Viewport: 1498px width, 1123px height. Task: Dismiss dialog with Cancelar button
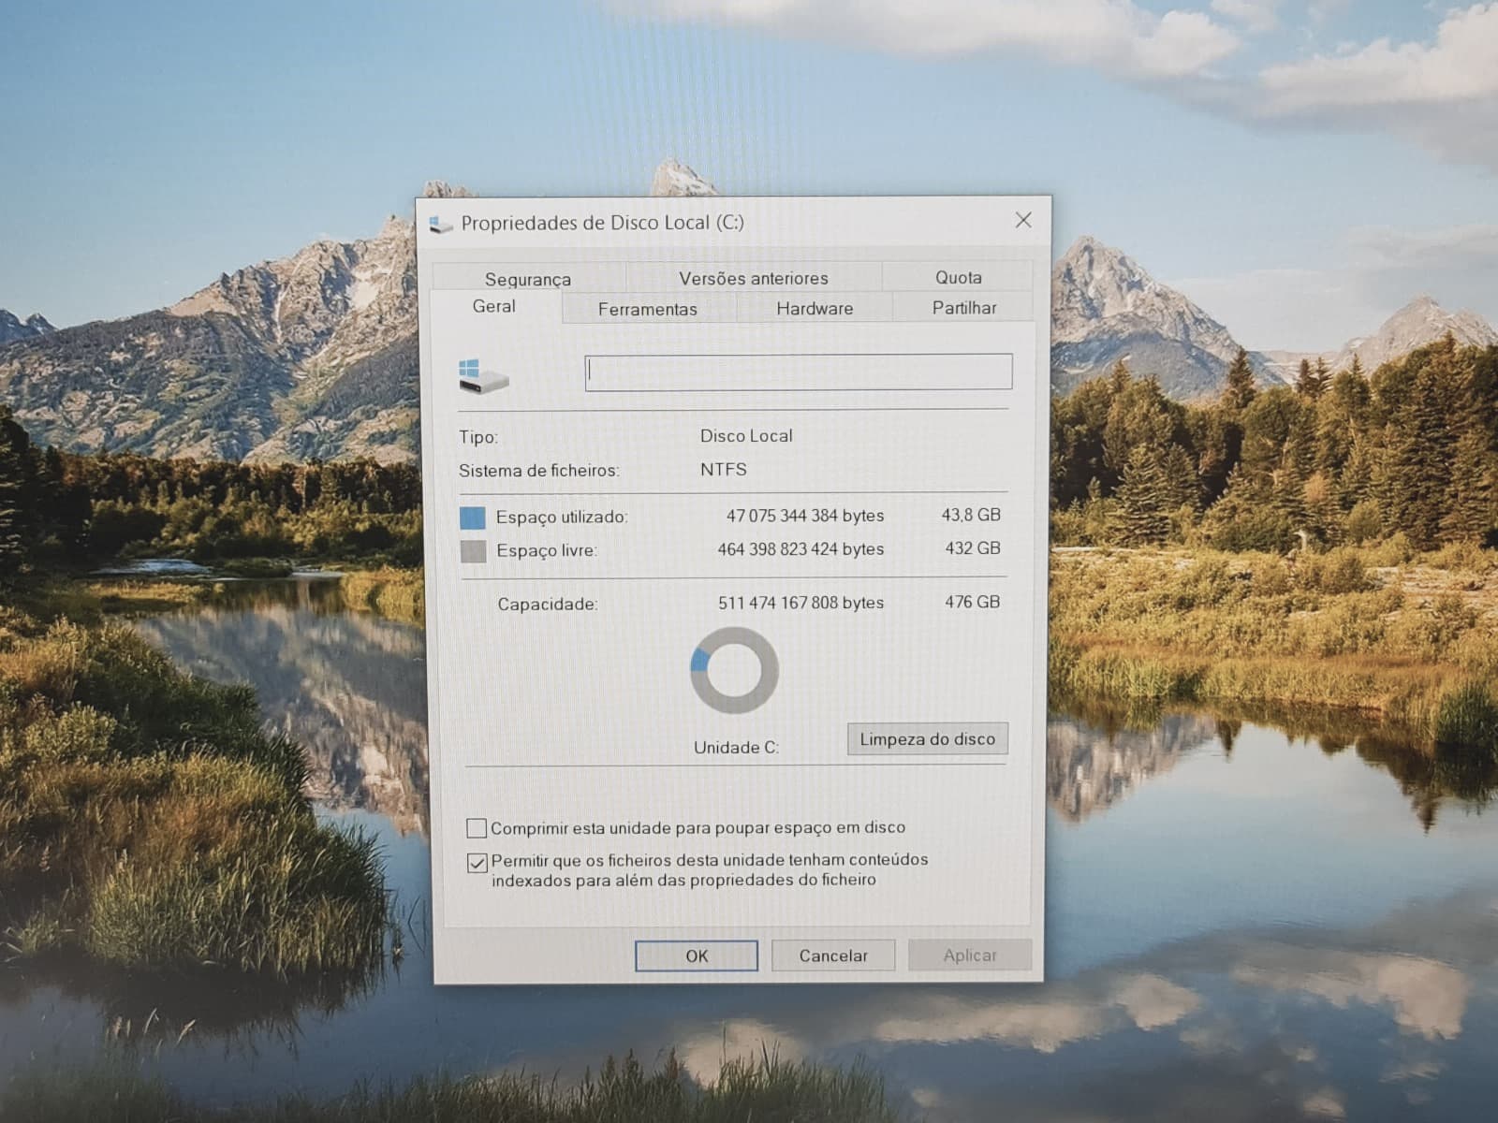pos(833,955)
